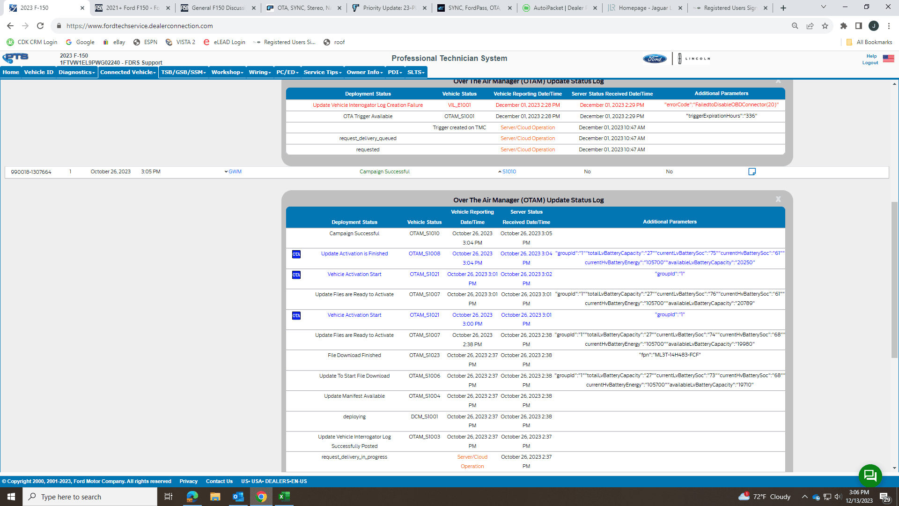The width and height of the screenshot is (899, 506).
Task: Open the browser extensions puzzle icon
Action: click(x=843, y=26)
